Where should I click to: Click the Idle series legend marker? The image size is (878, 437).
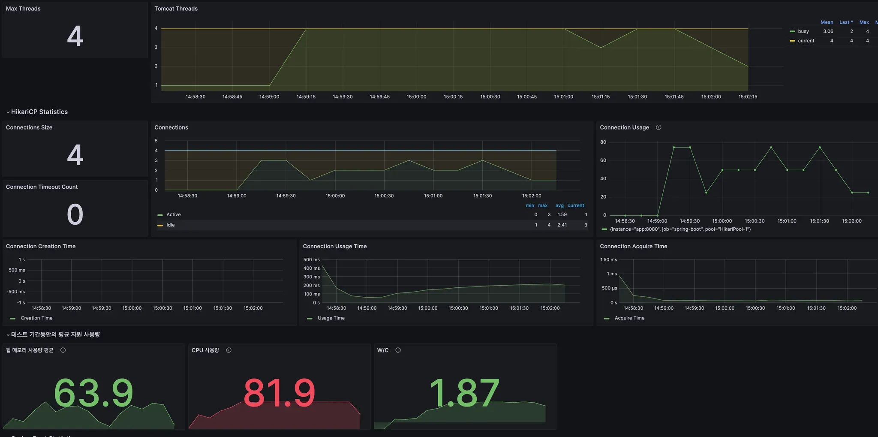(160, 225)
